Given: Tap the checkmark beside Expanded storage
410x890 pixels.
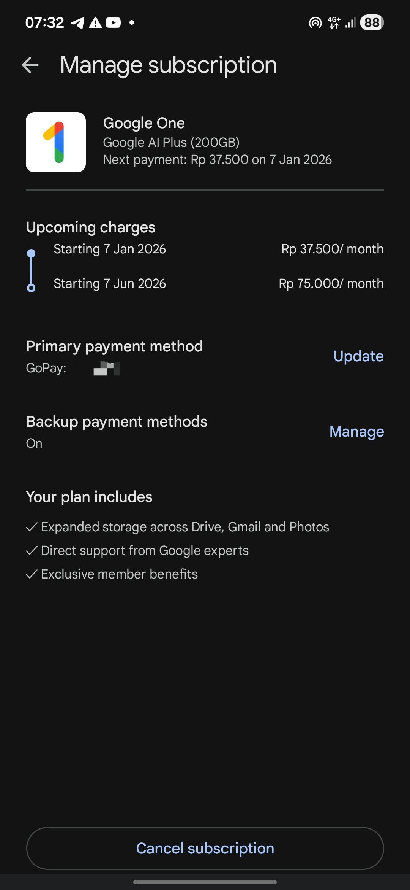Looking at the screenshot, I should (32, 527).
